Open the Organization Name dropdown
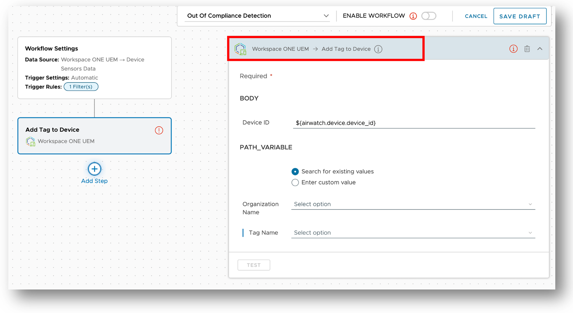 point(413,204)
